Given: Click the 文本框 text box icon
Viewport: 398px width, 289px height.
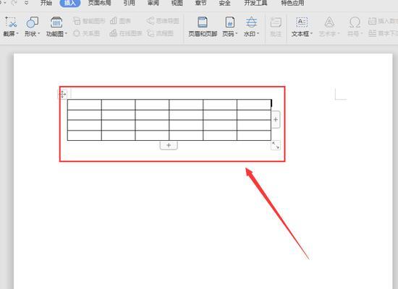Looking at the screenshot, I should pyautogui.click(x=302, y=22).
